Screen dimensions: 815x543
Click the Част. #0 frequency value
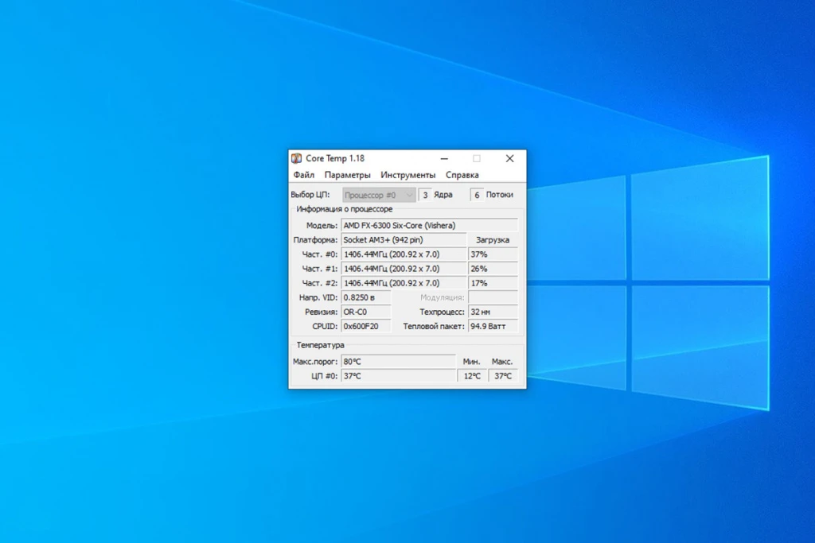404,254
